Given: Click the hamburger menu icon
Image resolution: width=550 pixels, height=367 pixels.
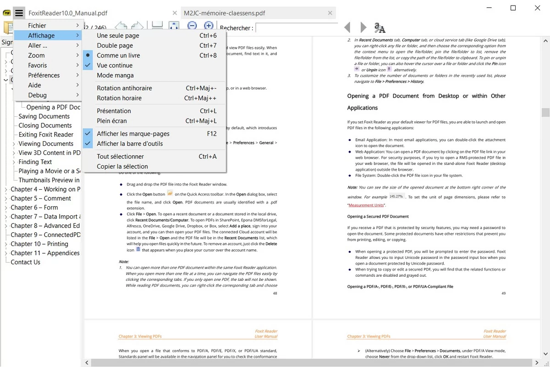Looking at the screenshot, I should point(19,13).
